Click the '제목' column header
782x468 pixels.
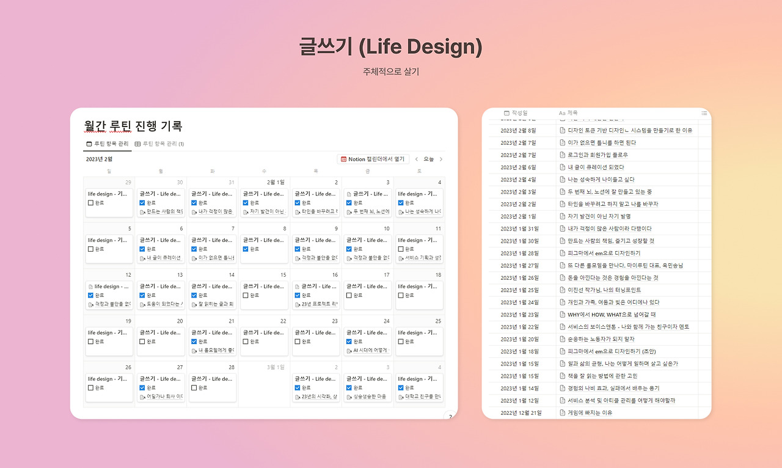(568, 113)
